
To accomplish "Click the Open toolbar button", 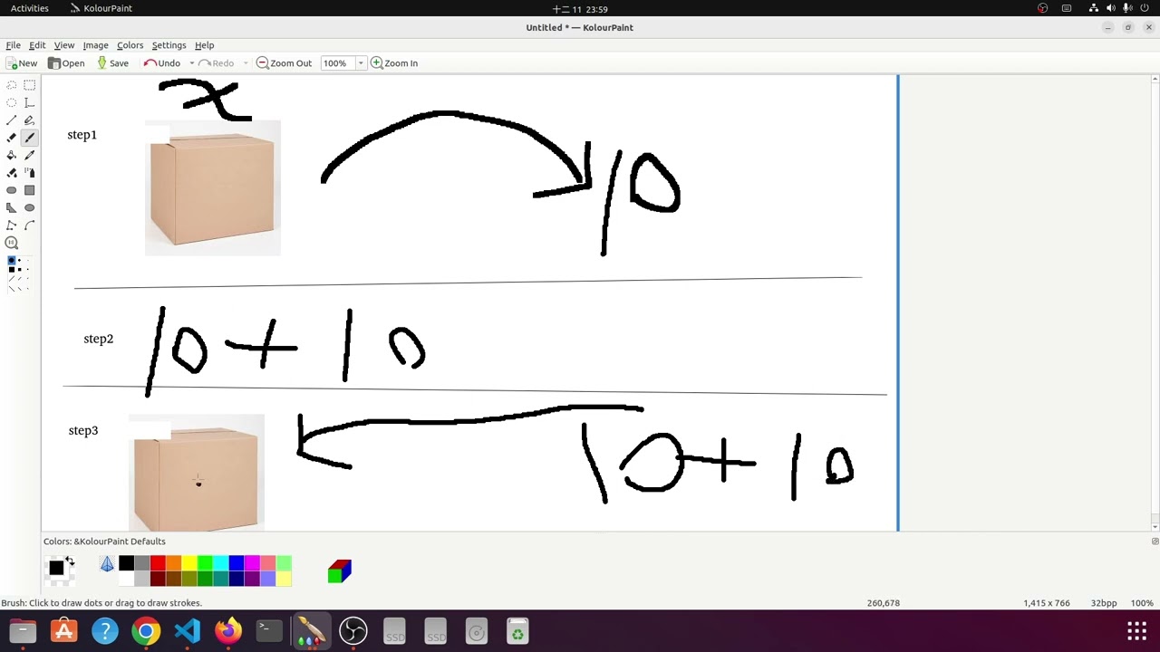I will (x=66, y=63).
